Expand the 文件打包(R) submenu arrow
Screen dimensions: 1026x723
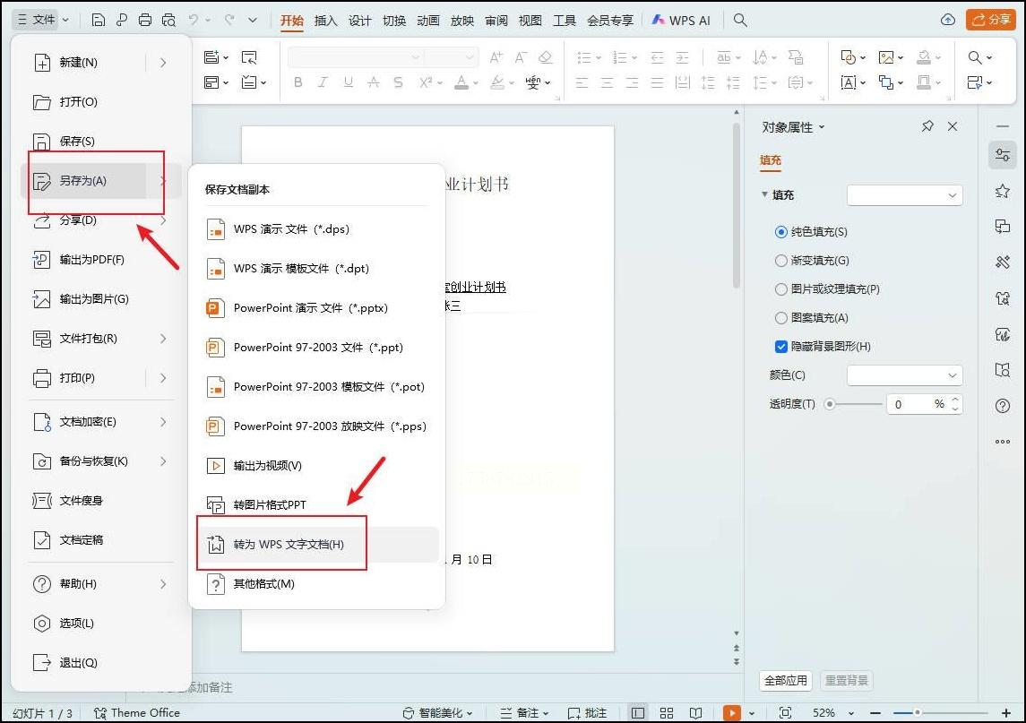[163, 339]
